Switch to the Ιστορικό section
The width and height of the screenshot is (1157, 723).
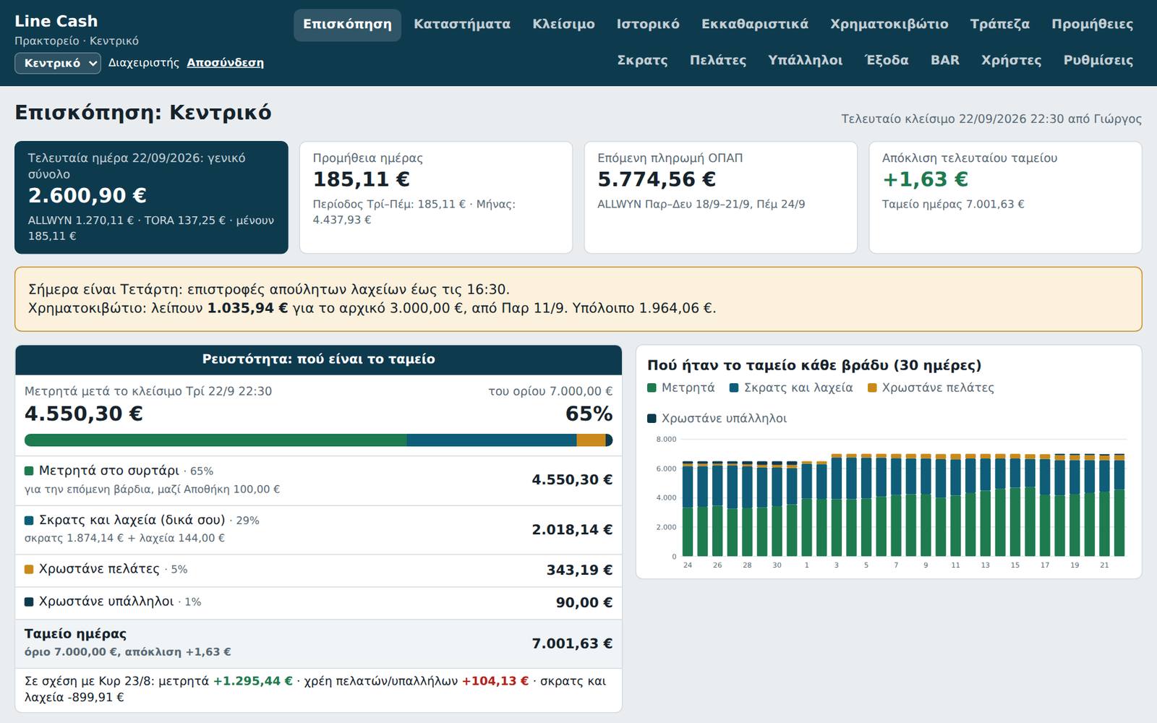[x=648, y=25]
